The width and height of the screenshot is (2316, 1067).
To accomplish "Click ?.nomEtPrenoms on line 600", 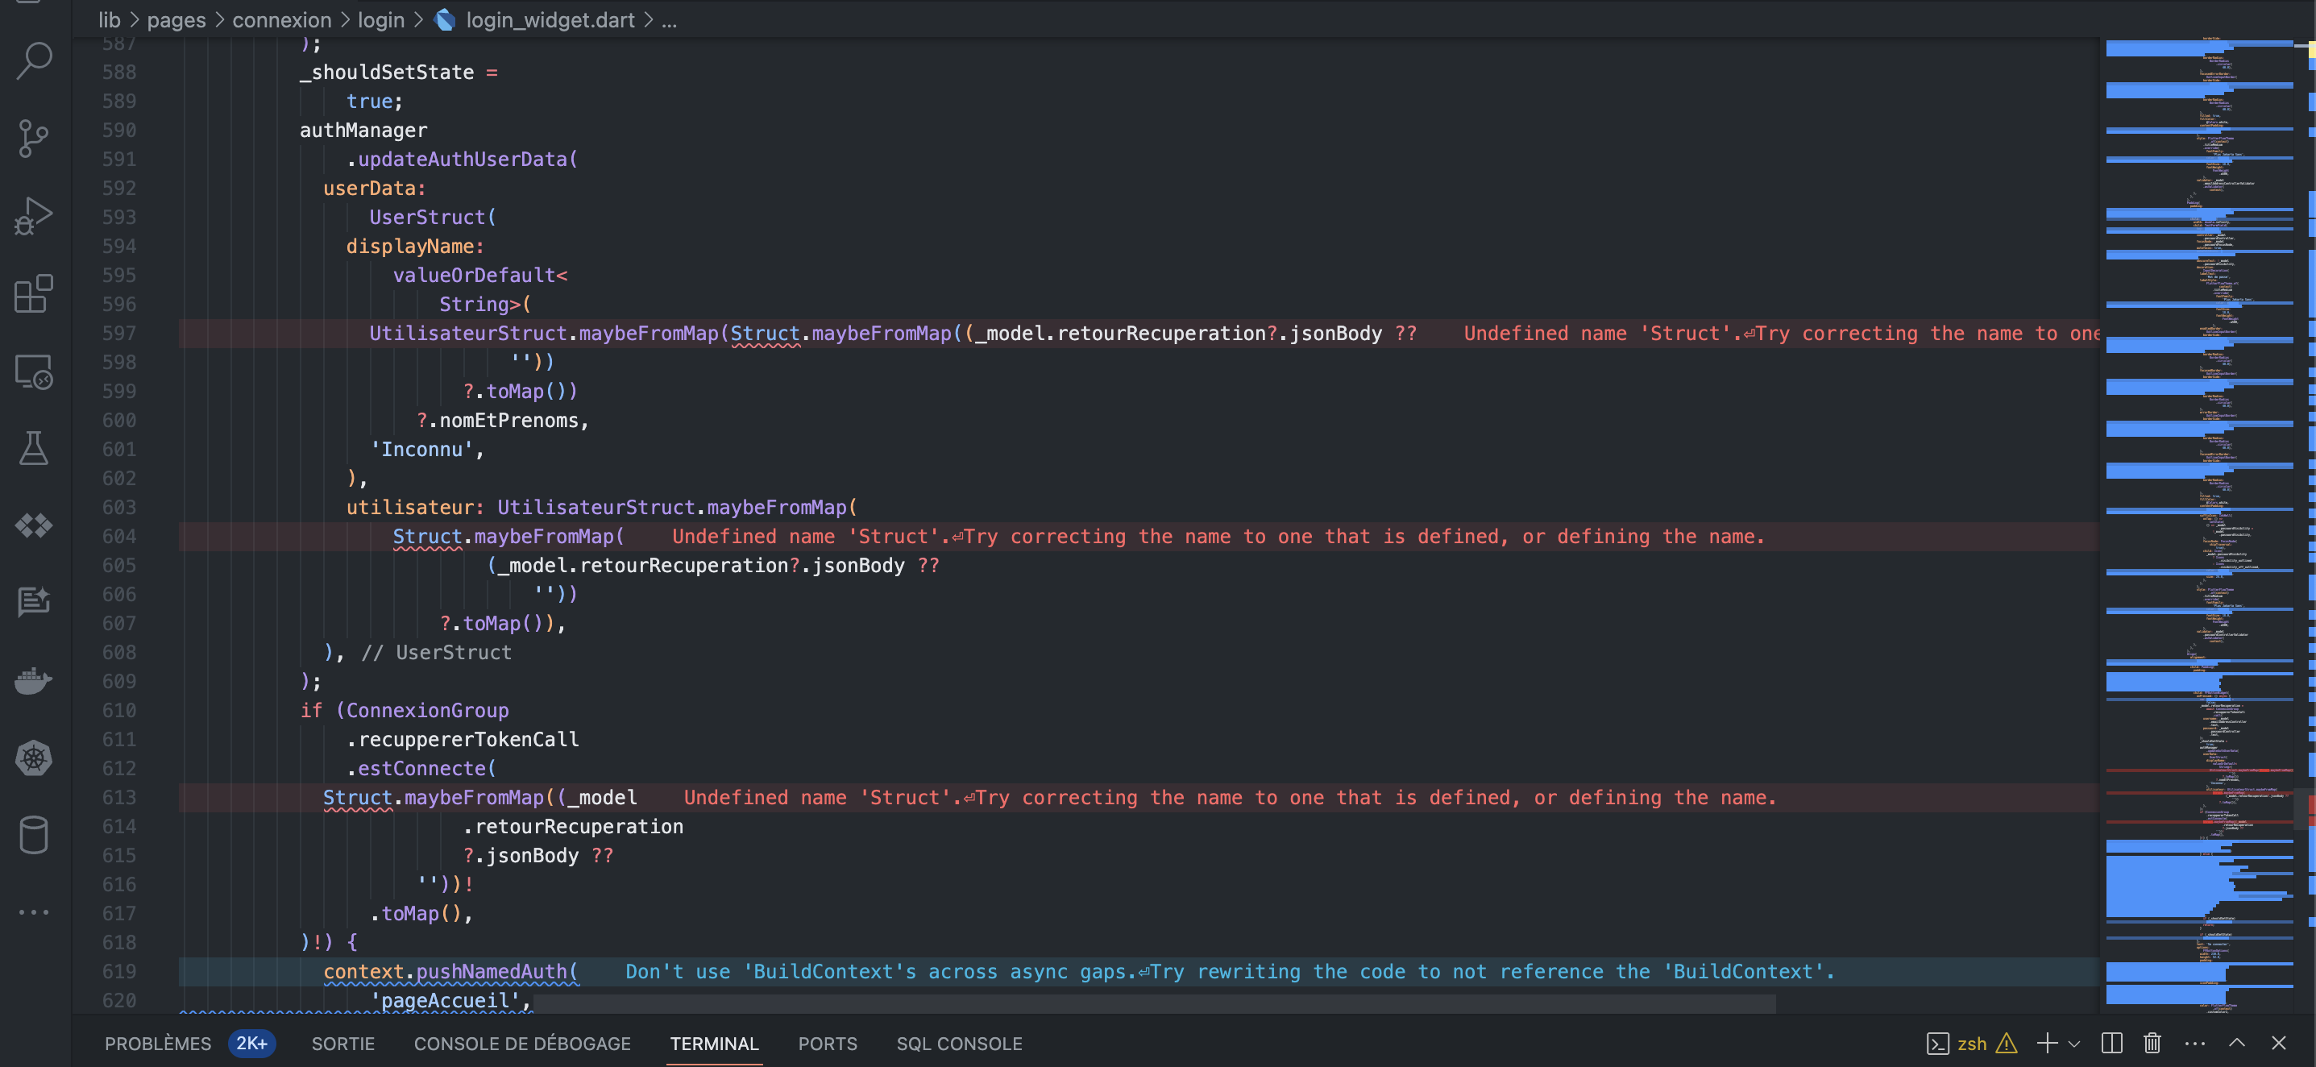I will (x=497, y=421).
